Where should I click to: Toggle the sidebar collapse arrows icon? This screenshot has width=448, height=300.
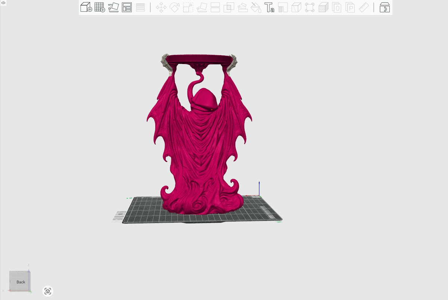tap(3, 3)
